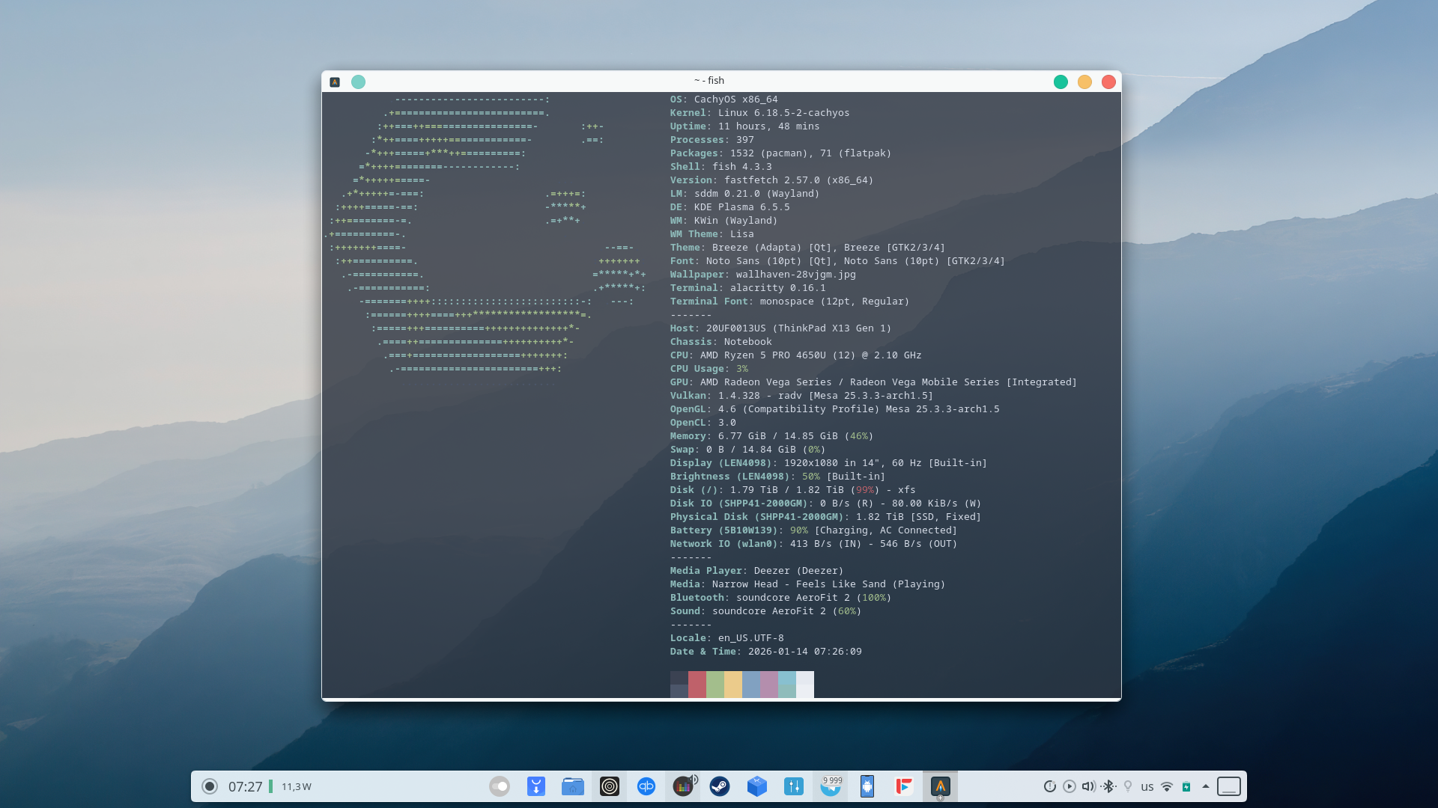The image size is (1438, 808).
Task: Toggle Bluetooth from system tray
Action: (x=1108, y=786)
